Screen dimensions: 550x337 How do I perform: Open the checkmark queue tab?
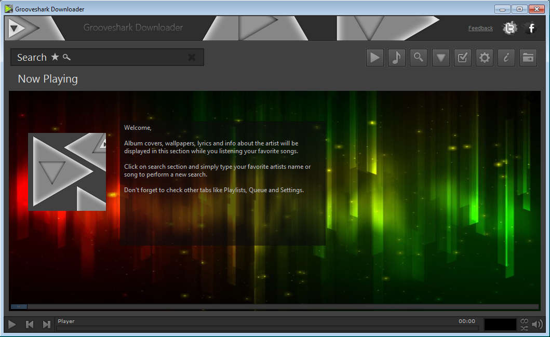pyautogui.click(x=462, y=58)
